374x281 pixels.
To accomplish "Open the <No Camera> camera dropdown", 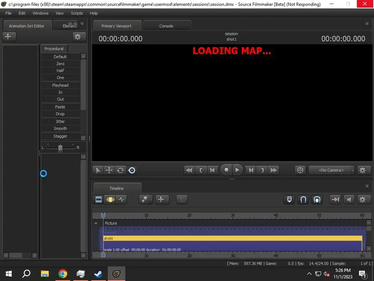I will pos(332,171).
